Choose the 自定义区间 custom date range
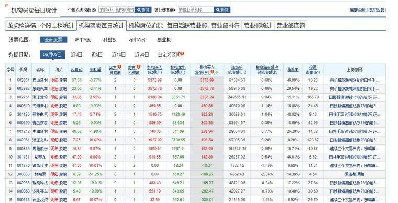The width and height of the screenshot is (398, 203). (169, 54)
